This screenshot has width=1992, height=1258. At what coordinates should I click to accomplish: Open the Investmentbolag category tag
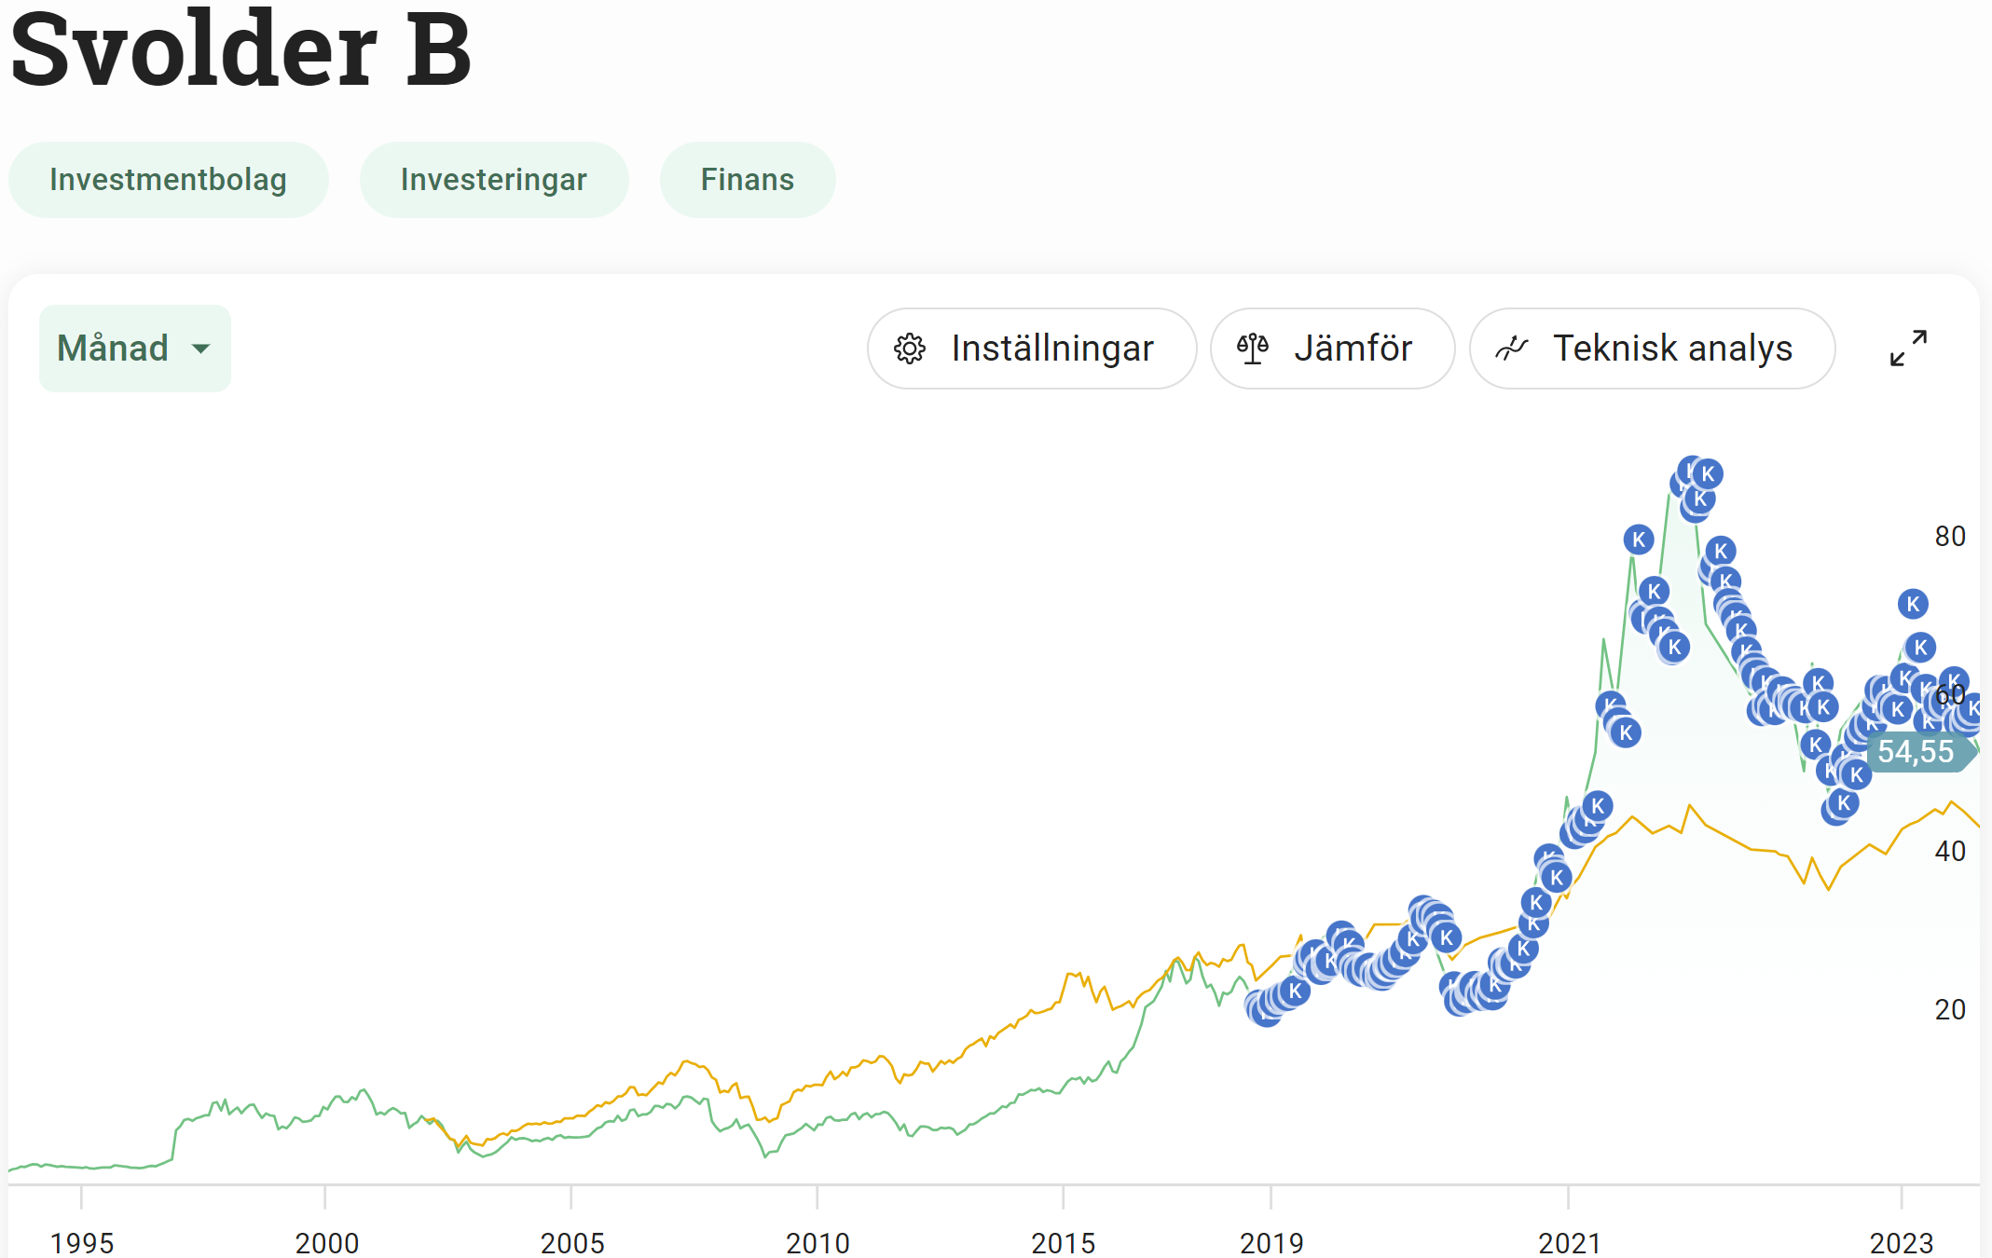pyautogui.click(x=168, y=180)
